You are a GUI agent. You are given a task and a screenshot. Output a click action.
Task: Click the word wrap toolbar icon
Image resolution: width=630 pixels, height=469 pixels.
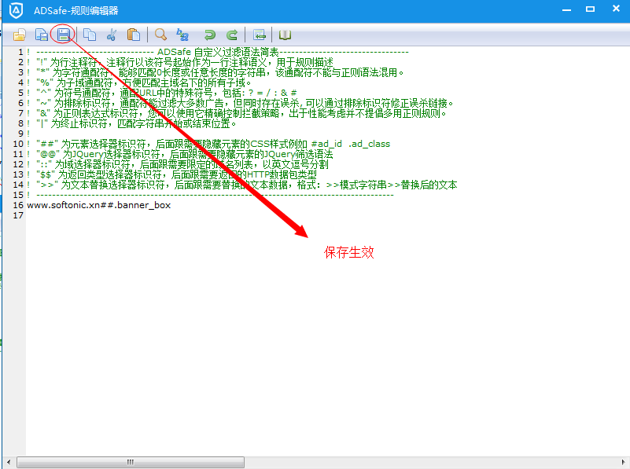(x=260, y=35)
